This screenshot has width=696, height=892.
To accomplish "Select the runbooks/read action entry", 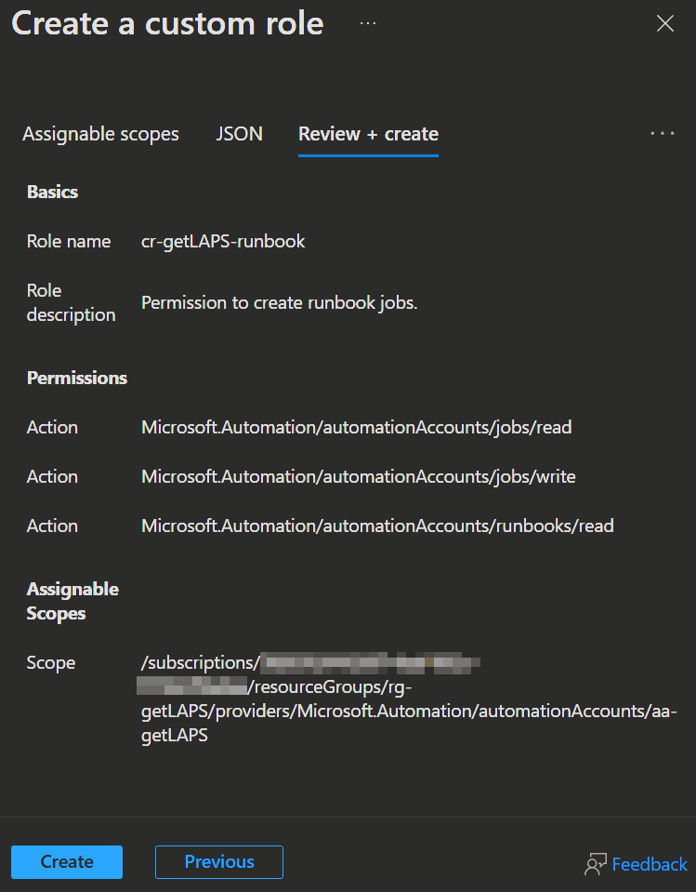I will [x=377, y=526].
